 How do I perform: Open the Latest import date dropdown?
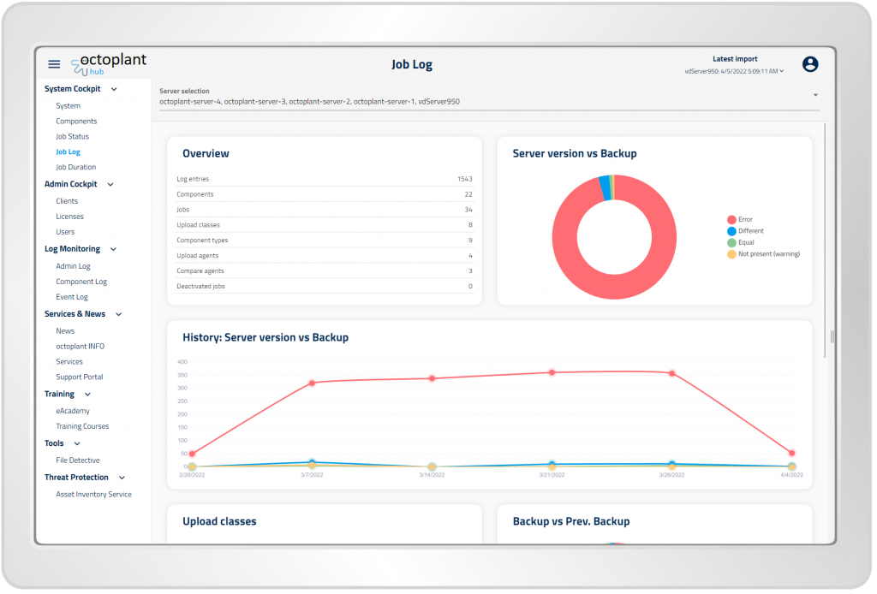pos(735,71)
